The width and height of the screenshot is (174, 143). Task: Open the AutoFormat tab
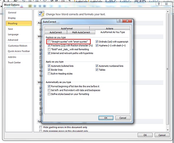[x=67, y=28]
